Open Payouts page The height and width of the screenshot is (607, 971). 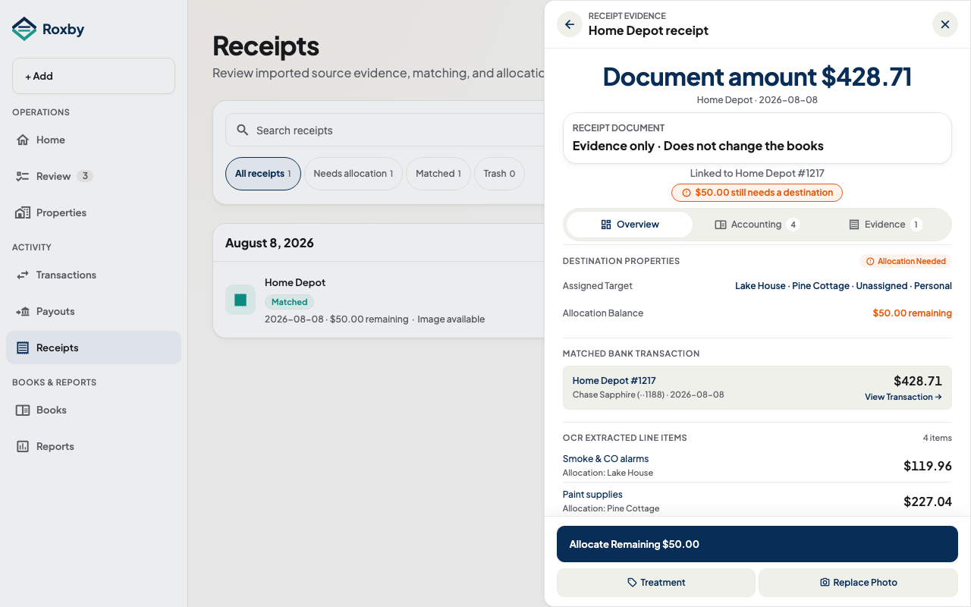point(93,311)
